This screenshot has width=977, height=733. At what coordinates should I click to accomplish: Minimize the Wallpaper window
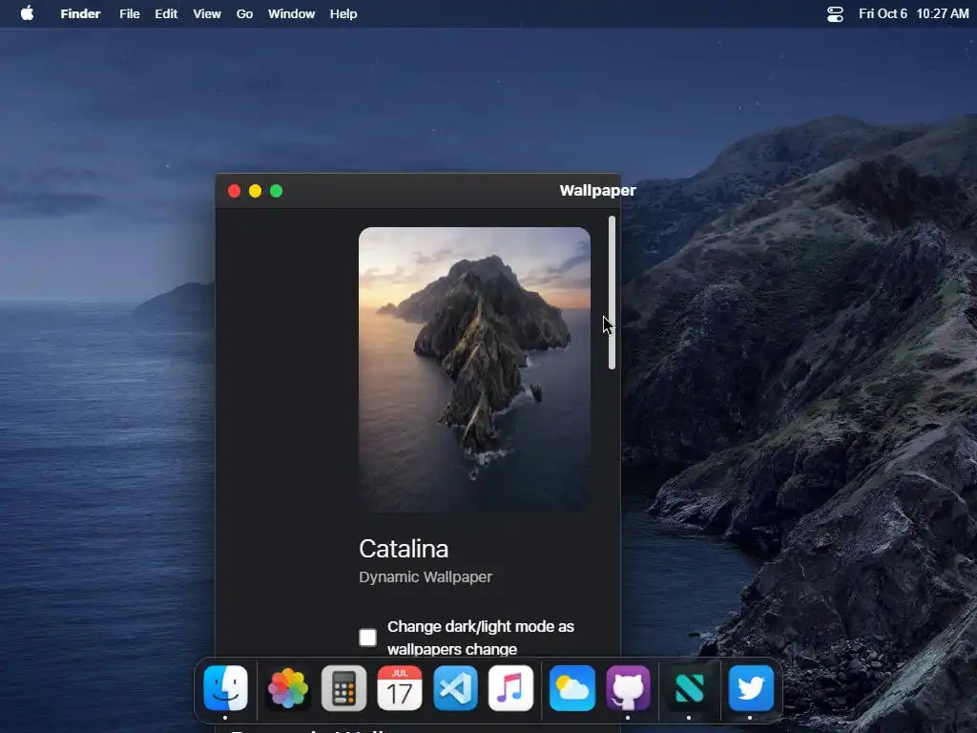256,191
